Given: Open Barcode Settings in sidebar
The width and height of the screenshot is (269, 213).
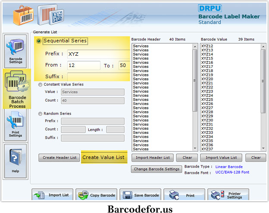Looking at the screenshot, I should coord(16,51).
